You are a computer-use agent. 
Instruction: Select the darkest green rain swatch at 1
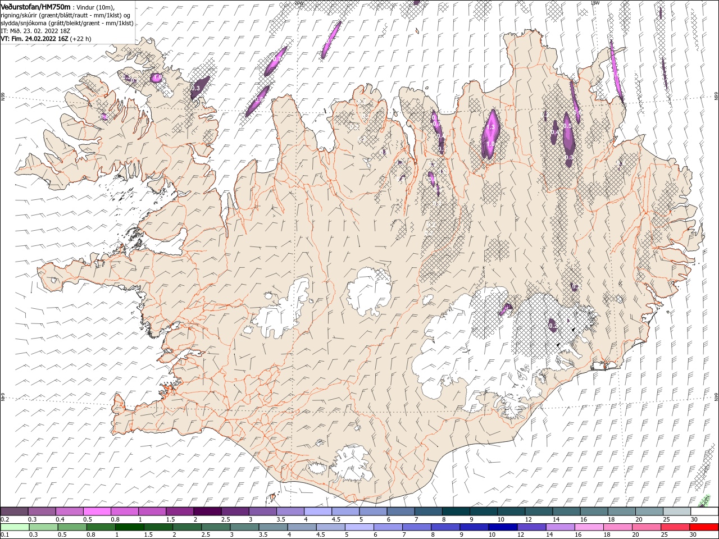point(130,527)
